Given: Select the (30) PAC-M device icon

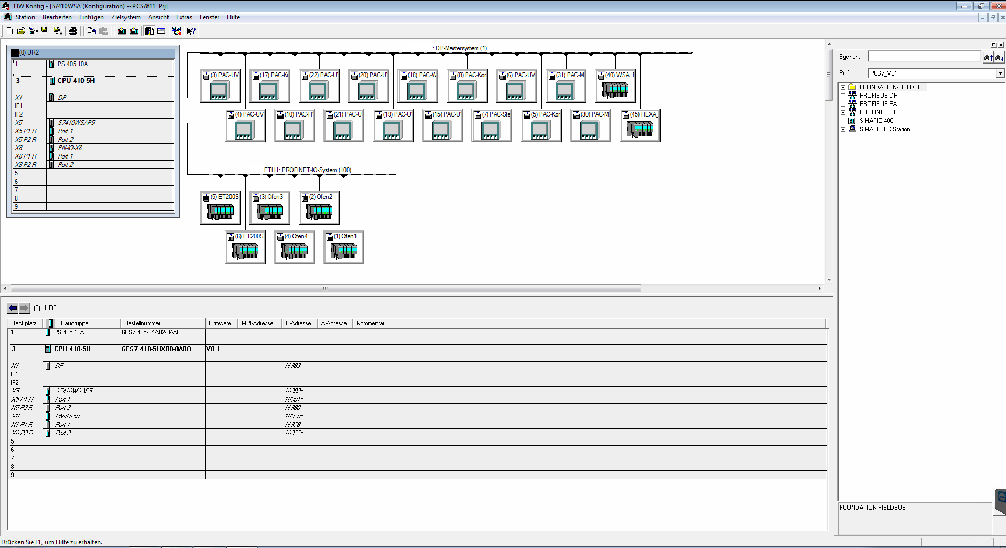Looking at the screenshot, I should [x=591, y=126].
